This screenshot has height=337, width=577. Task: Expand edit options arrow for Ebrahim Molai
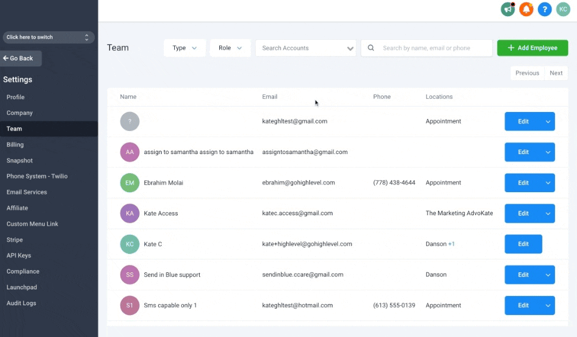[x=548, y=183]
